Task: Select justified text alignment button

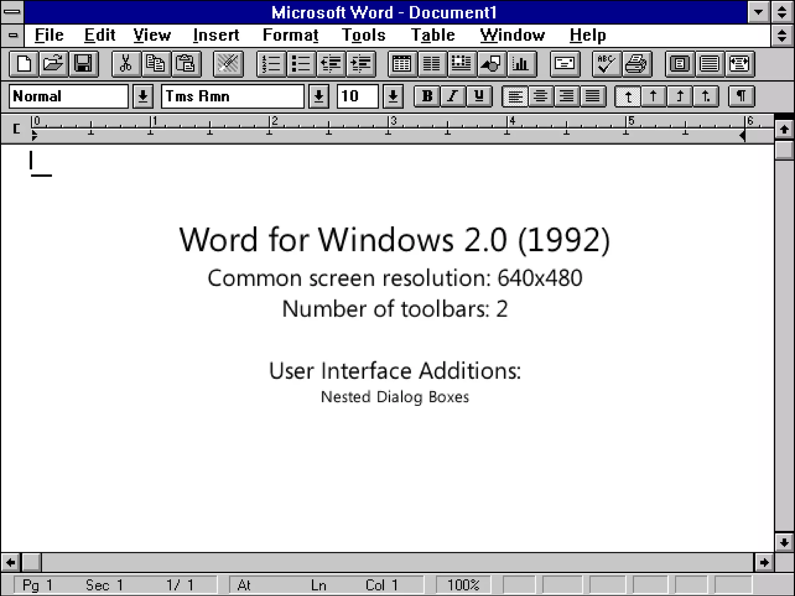Action: [x=592, y=96]
